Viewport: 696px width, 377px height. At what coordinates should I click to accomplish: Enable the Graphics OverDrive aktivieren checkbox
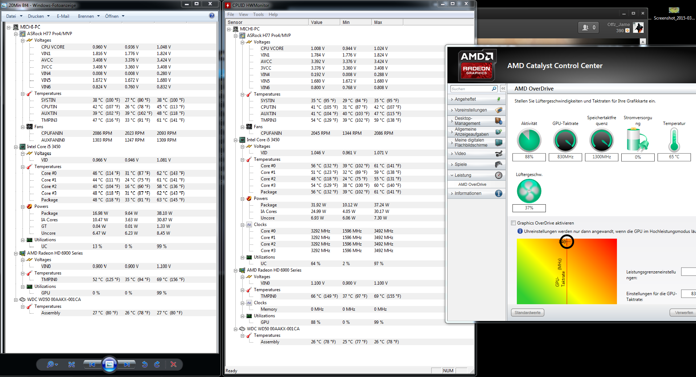[513, 223]
